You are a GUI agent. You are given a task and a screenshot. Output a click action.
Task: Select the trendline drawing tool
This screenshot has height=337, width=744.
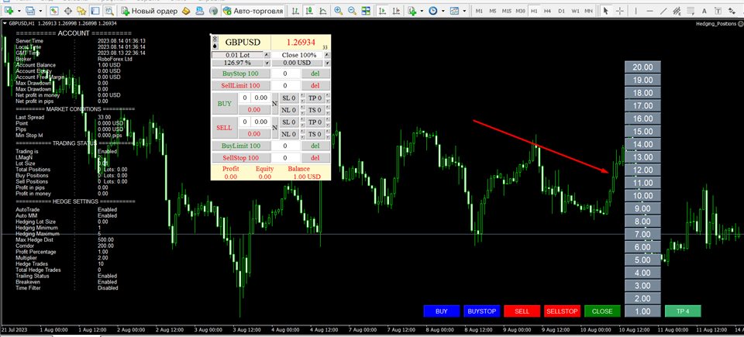[664, 10]
